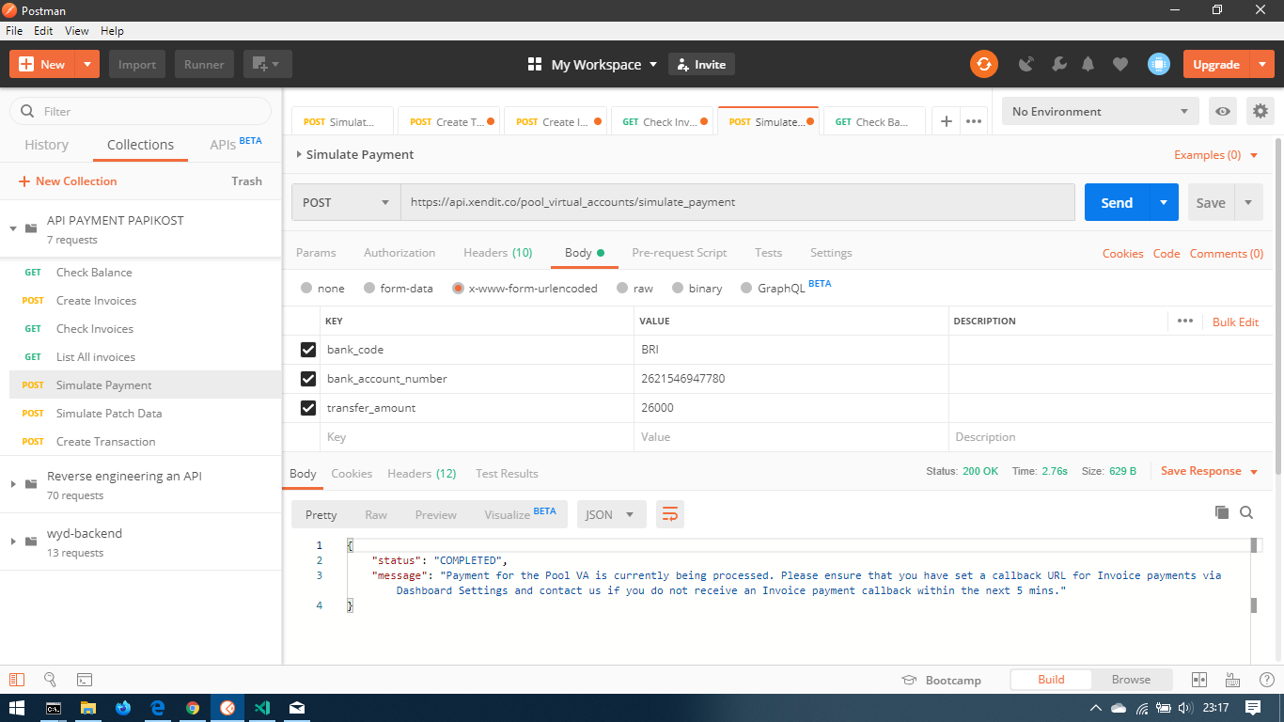The image size is (1284, 722).
Task: Click the request URL input field
Action: pos(738,202)
